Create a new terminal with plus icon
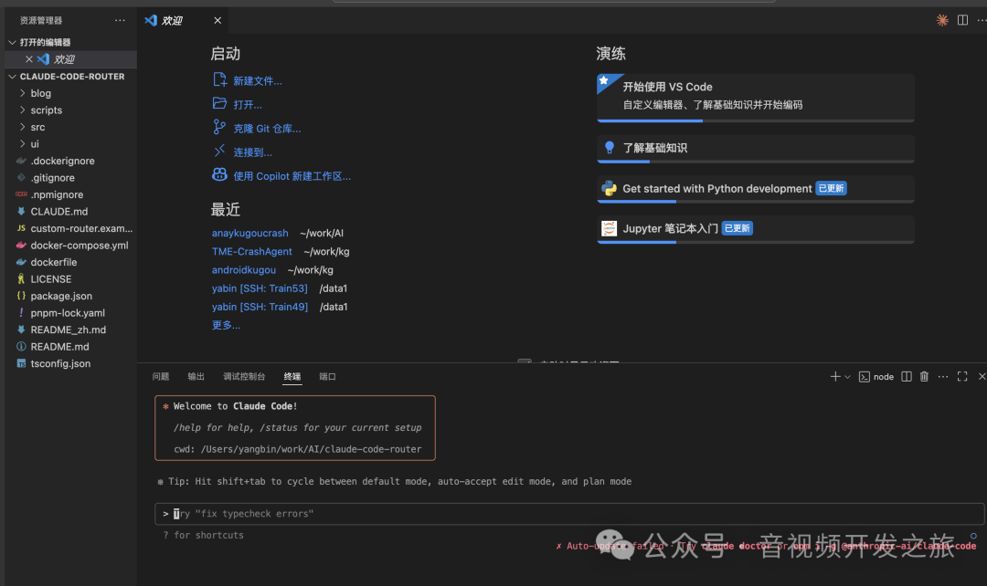Screen dimensions: 987x586 [834, 376]
